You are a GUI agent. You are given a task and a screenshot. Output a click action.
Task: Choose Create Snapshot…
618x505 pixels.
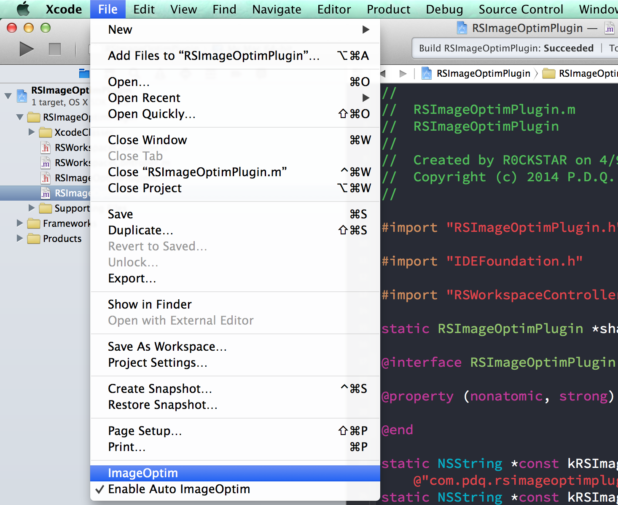pyautogui.click(x=235, y=389)
